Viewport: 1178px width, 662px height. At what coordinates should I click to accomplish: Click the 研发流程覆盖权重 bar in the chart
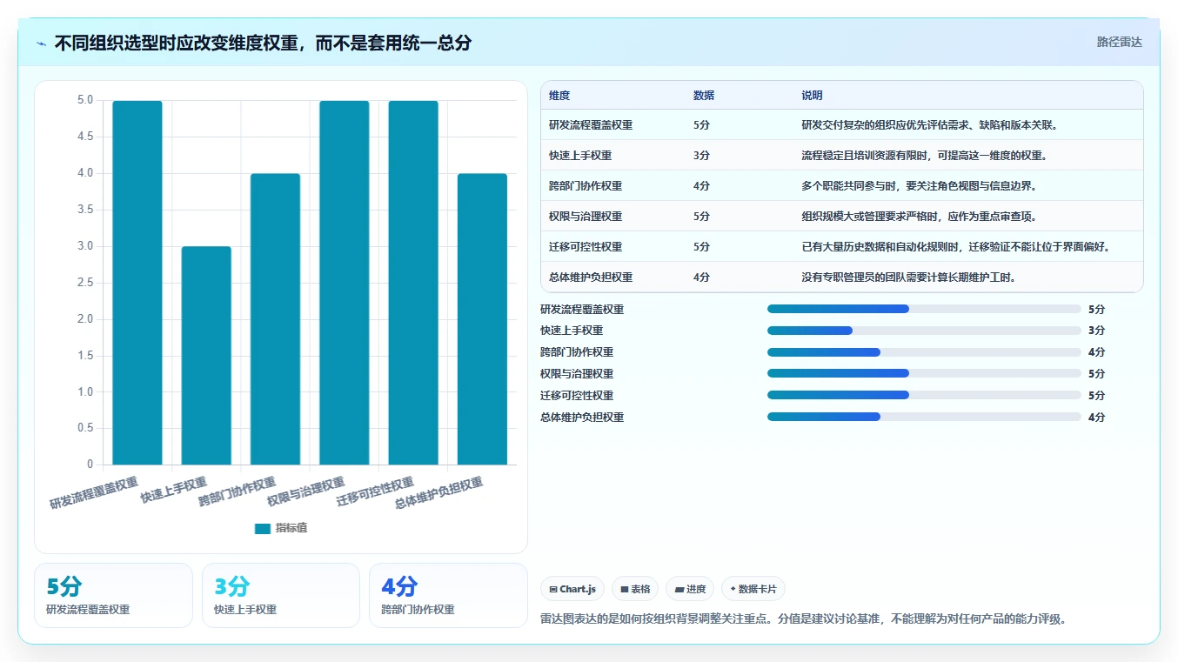[137, 283]
